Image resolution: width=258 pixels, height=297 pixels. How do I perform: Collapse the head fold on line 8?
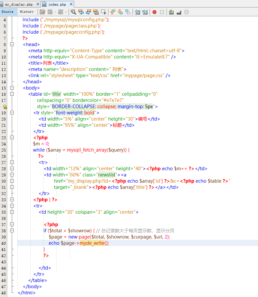point(12,44)
